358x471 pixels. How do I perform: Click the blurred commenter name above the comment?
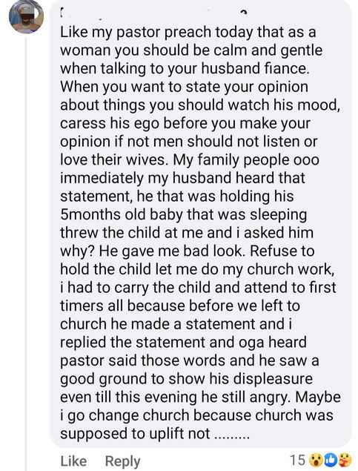[153, 13]
